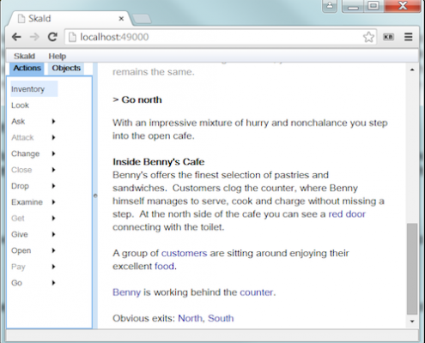Reload the page with refresh icon

coord(52,37)
